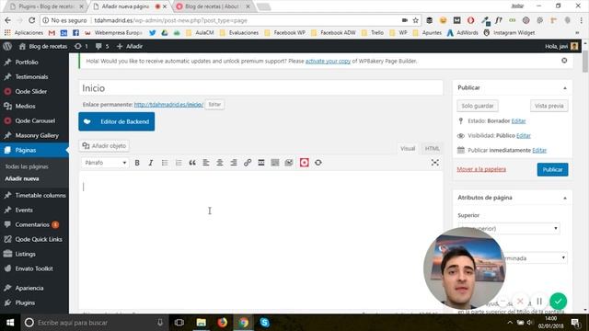Reload the browser page
Image resolution: width=589 pixels, height=331 pixels.
point(32,20)
